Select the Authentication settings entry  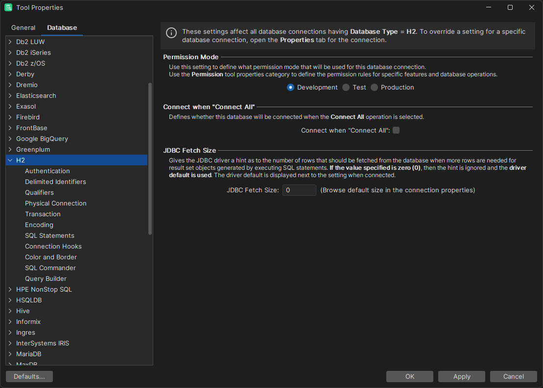coord(47,171)
